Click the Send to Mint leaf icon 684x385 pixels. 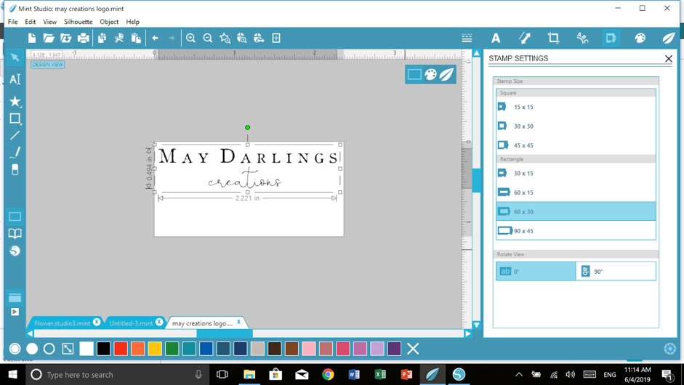pyautogui.click(x=668, y=38)
